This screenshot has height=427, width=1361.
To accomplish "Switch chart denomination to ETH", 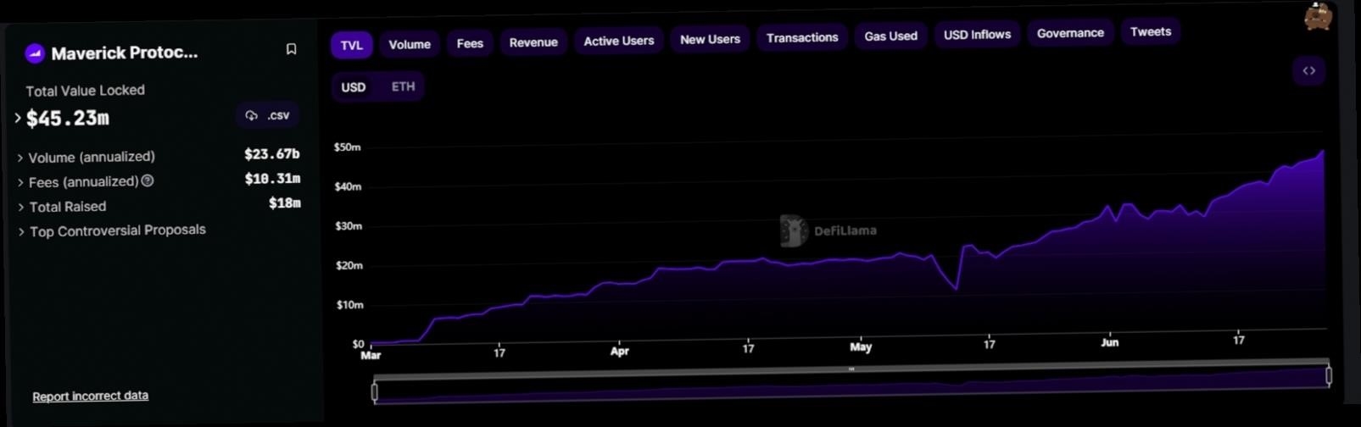I will [x=403, y=86].
